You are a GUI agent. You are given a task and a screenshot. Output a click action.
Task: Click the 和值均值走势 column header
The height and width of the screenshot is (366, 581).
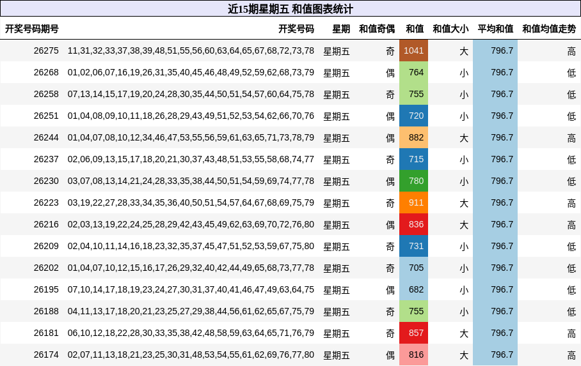(549, 29)
